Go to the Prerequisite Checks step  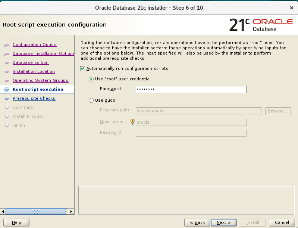tap(34, 98)
